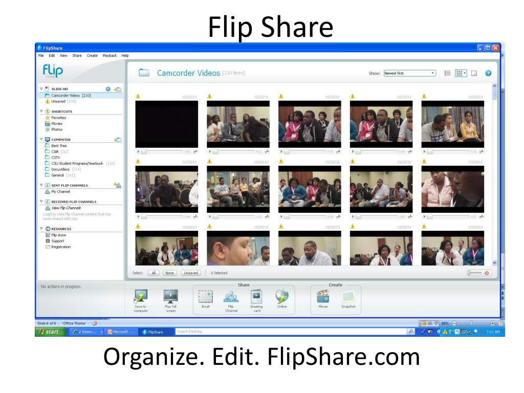Select Unsaved items in sidebar
This screenshot has height=393, width=524.
pos(60,101)
